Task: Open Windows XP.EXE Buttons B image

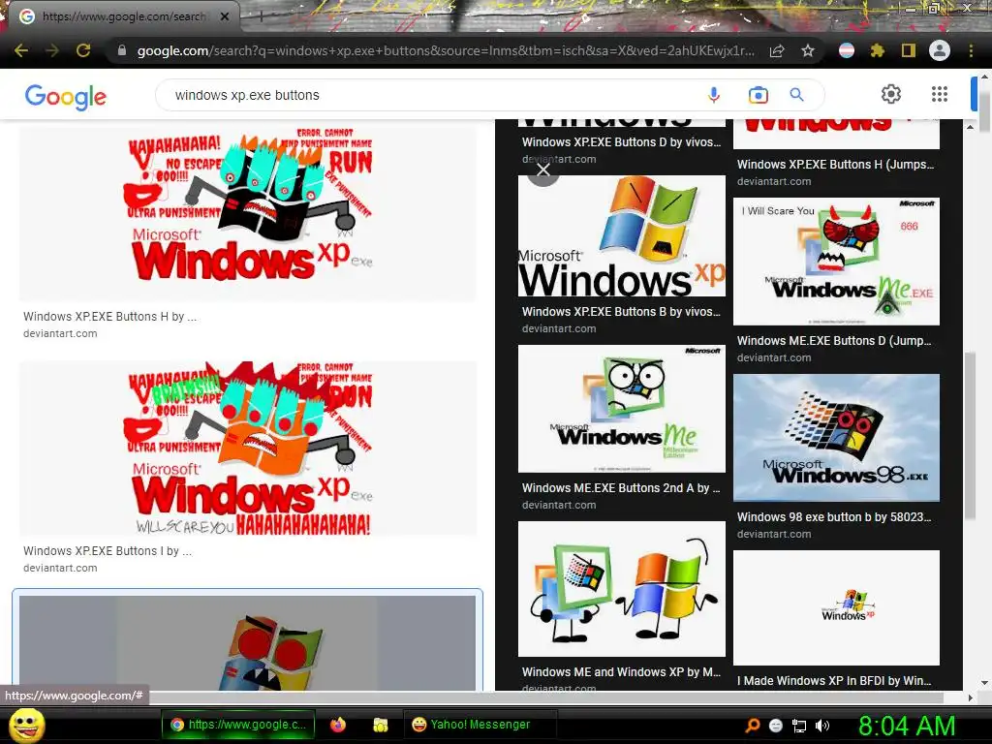Action: coord(622,236)
